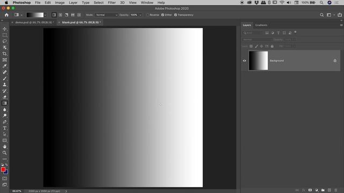Select the Dodge tool
Viewport: 344px width, 193px height.
pyautogui.click(x=5, y=116)
